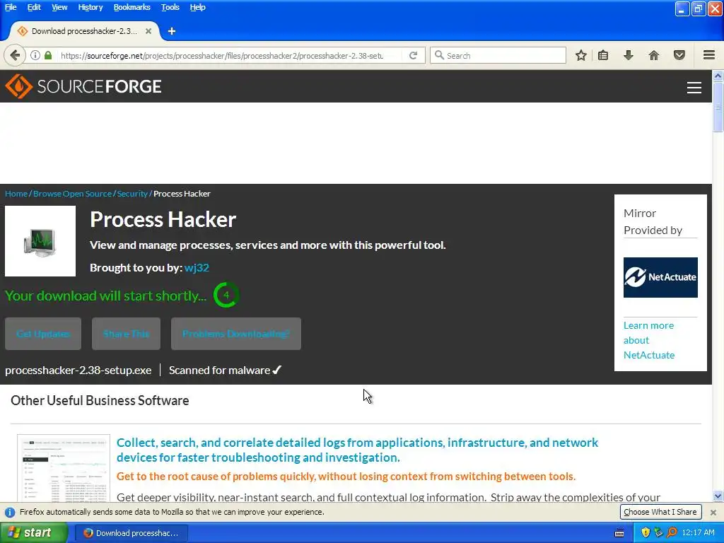The width and height of the screenshot is (724, 543).
Task: Click the notification info icon
Action: [x=9, y=513]
